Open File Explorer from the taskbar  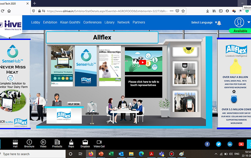tap(131, 154)
